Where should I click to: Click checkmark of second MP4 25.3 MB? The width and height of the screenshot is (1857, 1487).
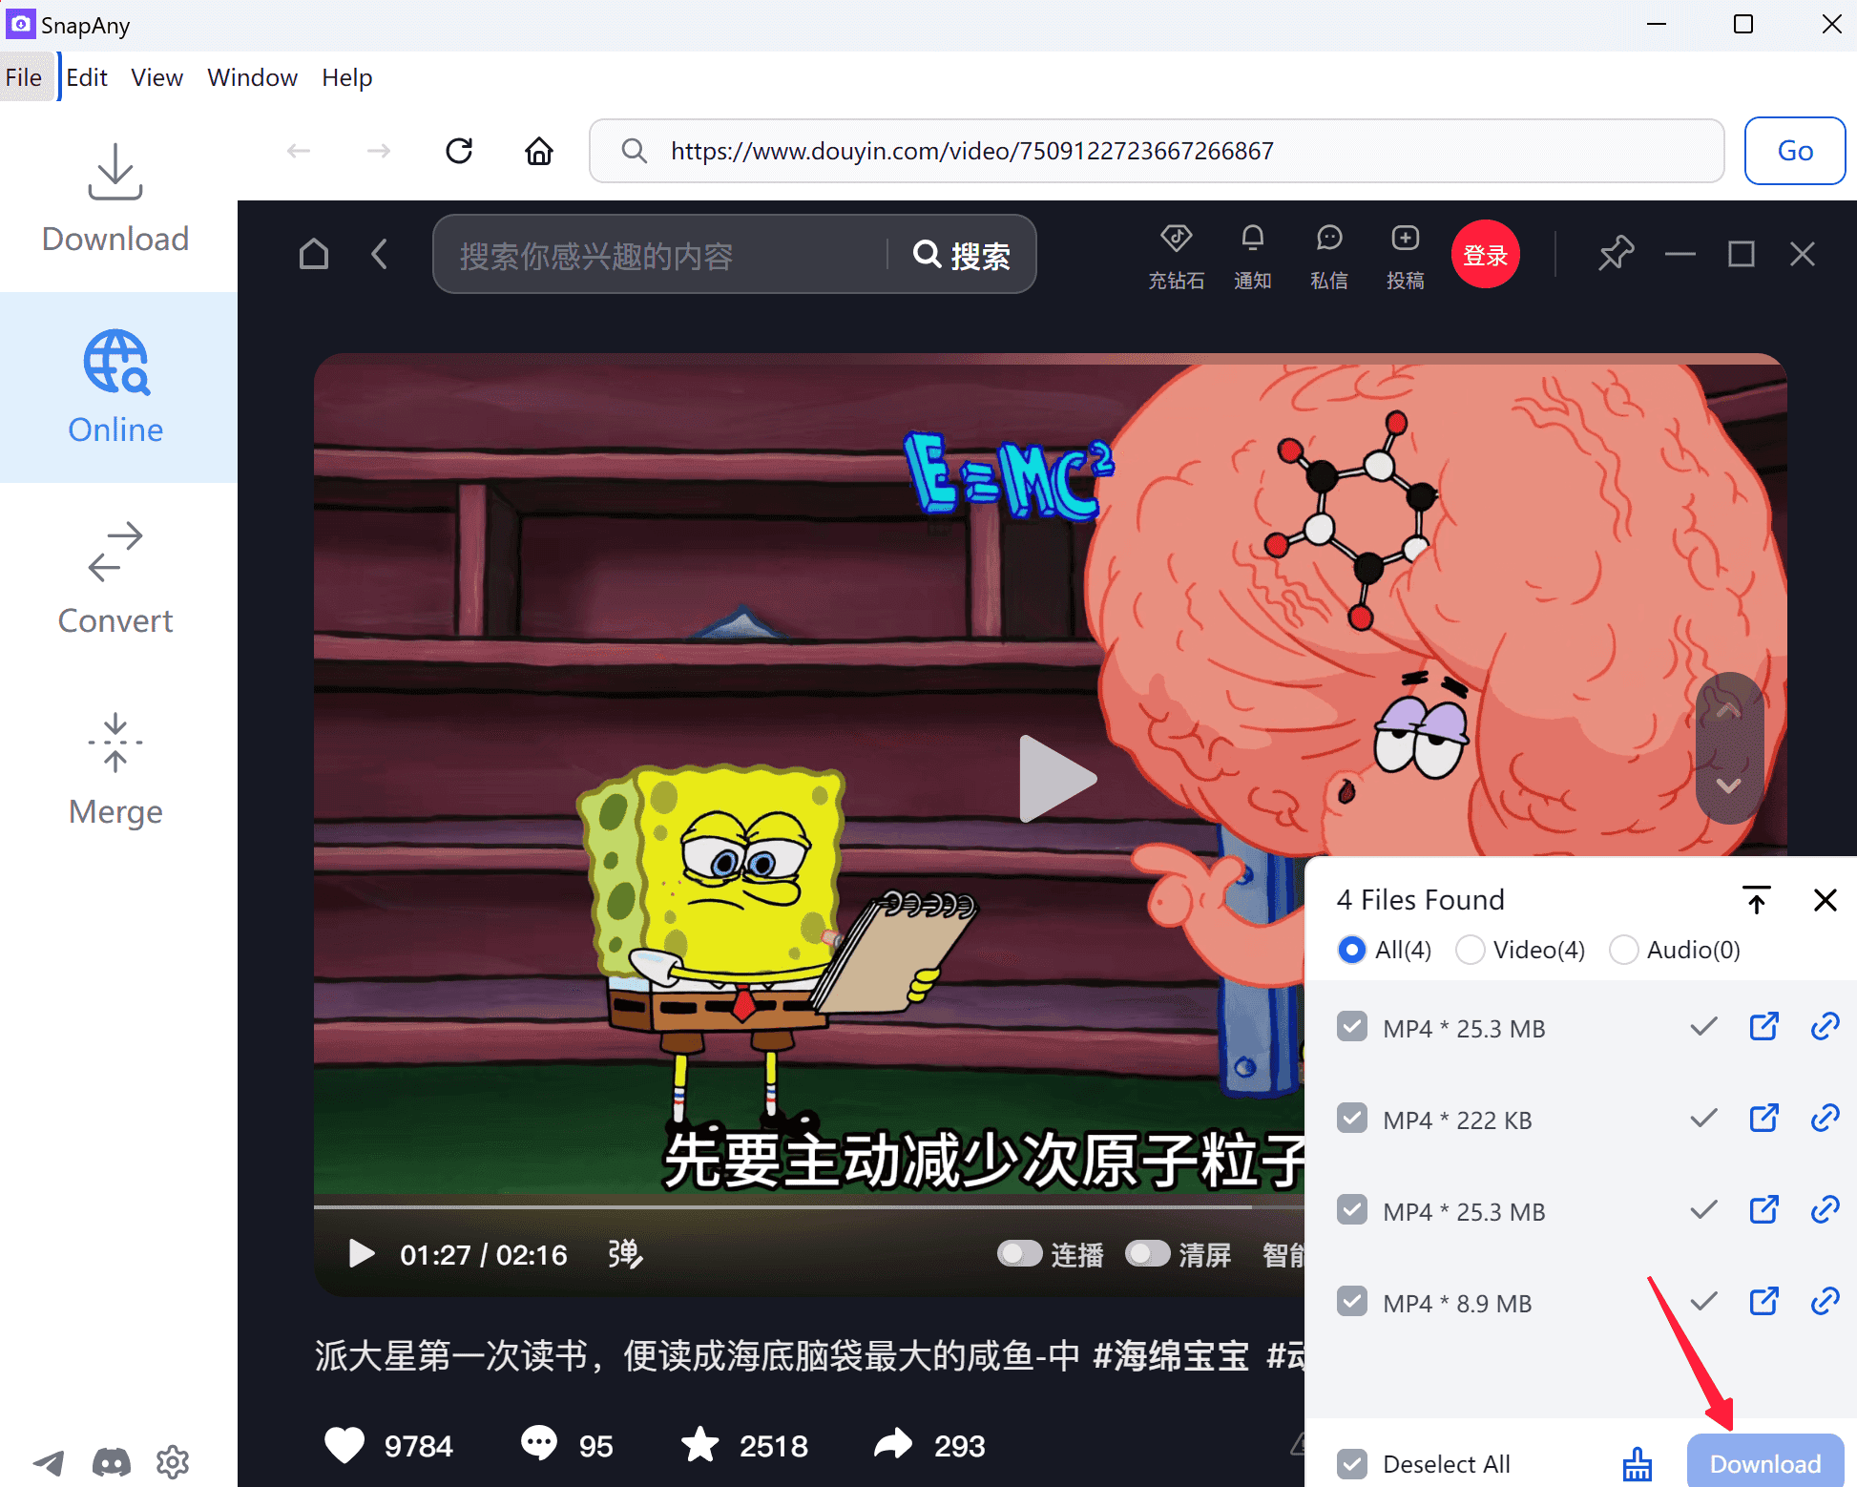1703,1210
